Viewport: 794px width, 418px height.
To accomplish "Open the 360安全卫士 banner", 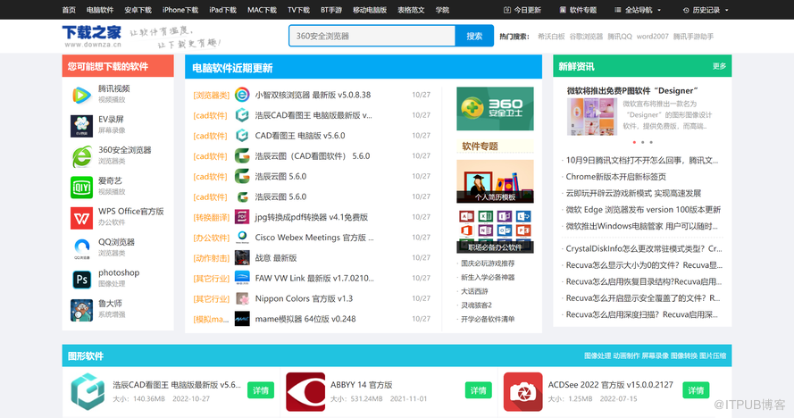I will 495,108.
